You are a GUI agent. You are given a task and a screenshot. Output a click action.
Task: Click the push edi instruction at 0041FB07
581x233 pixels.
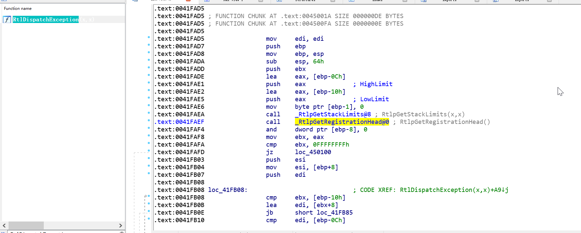click(286, 175)
